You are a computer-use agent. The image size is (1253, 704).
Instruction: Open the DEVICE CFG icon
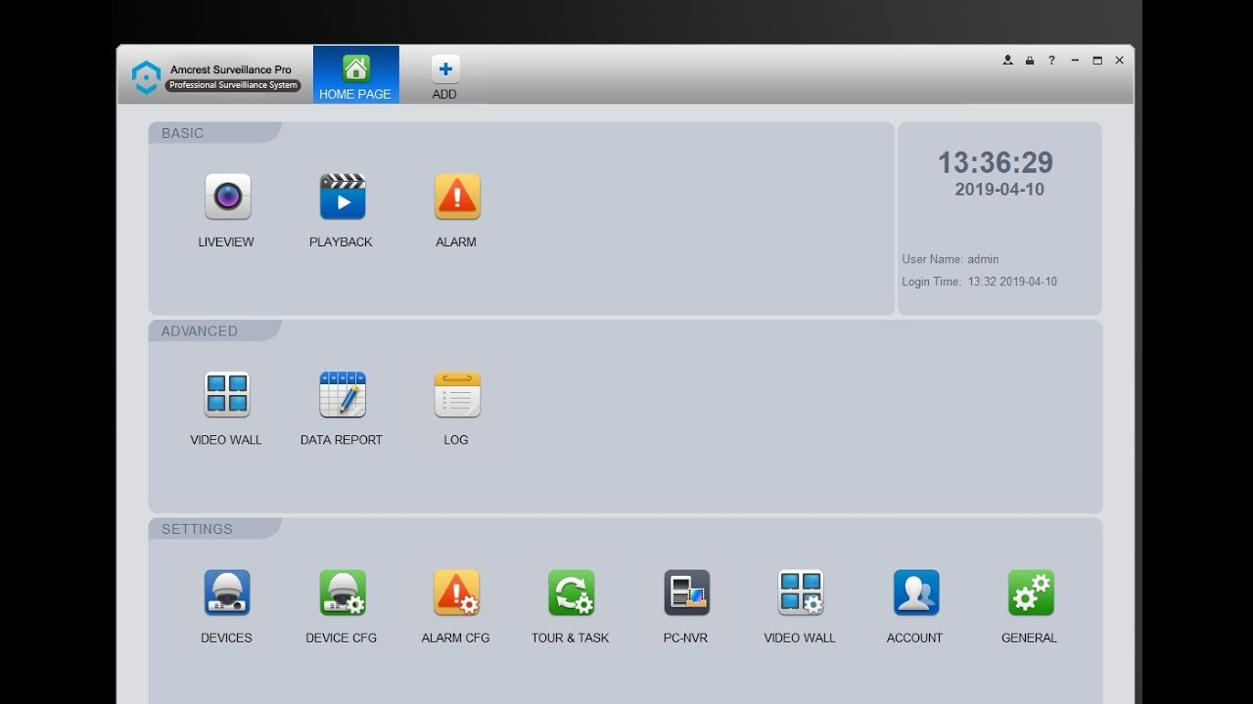[x=343, y=593]
